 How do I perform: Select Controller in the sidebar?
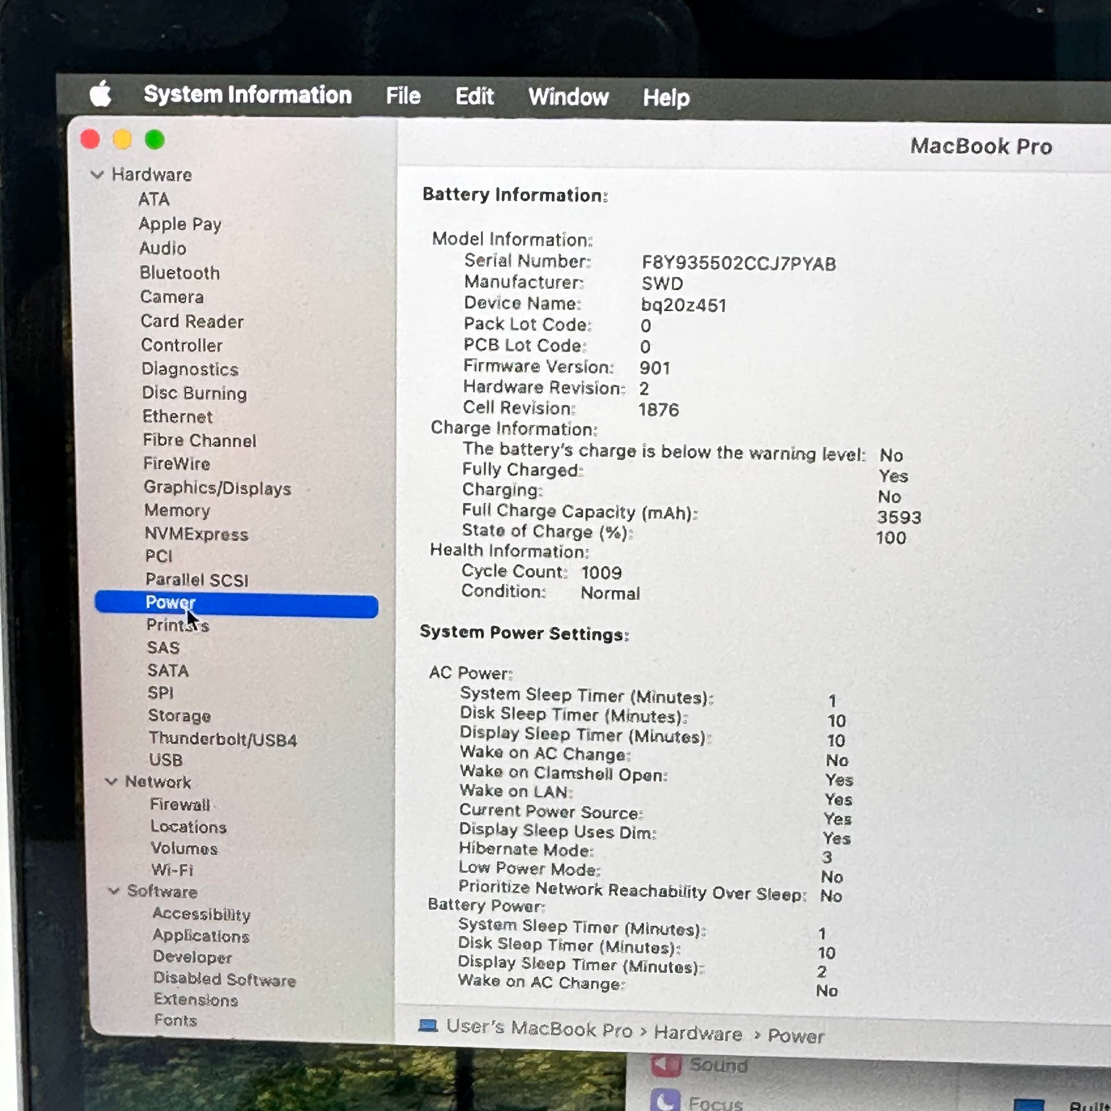tap(182, 345)
